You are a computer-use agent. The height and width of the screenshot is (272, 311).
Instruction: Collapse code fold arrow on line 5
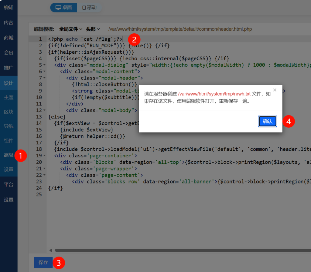pos(45,65)
